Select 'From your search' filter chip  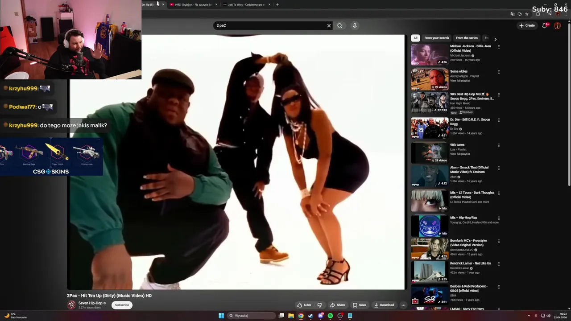(x=436, y=38)
